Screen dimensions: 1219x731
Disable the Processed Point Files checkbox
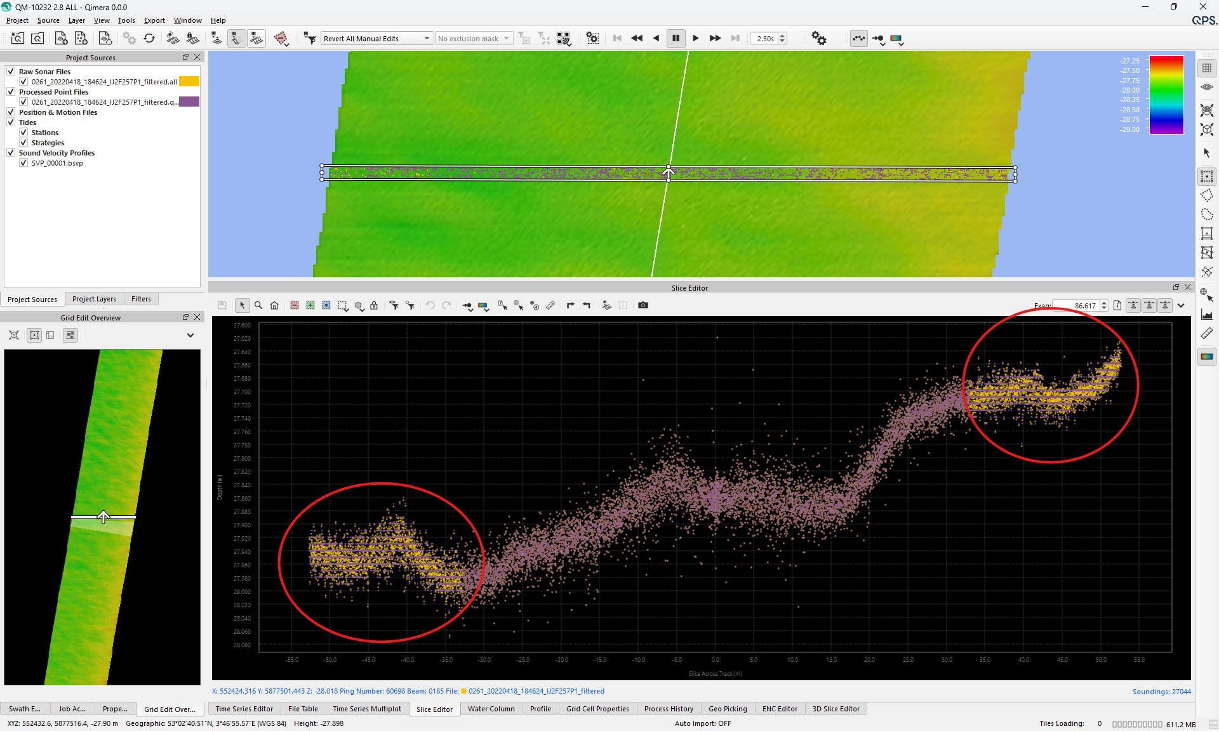click(11, 91)
